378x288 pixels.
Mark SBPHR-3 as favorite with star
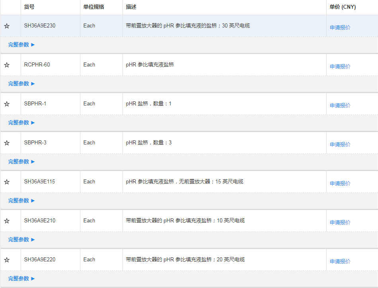click(7, 143)
